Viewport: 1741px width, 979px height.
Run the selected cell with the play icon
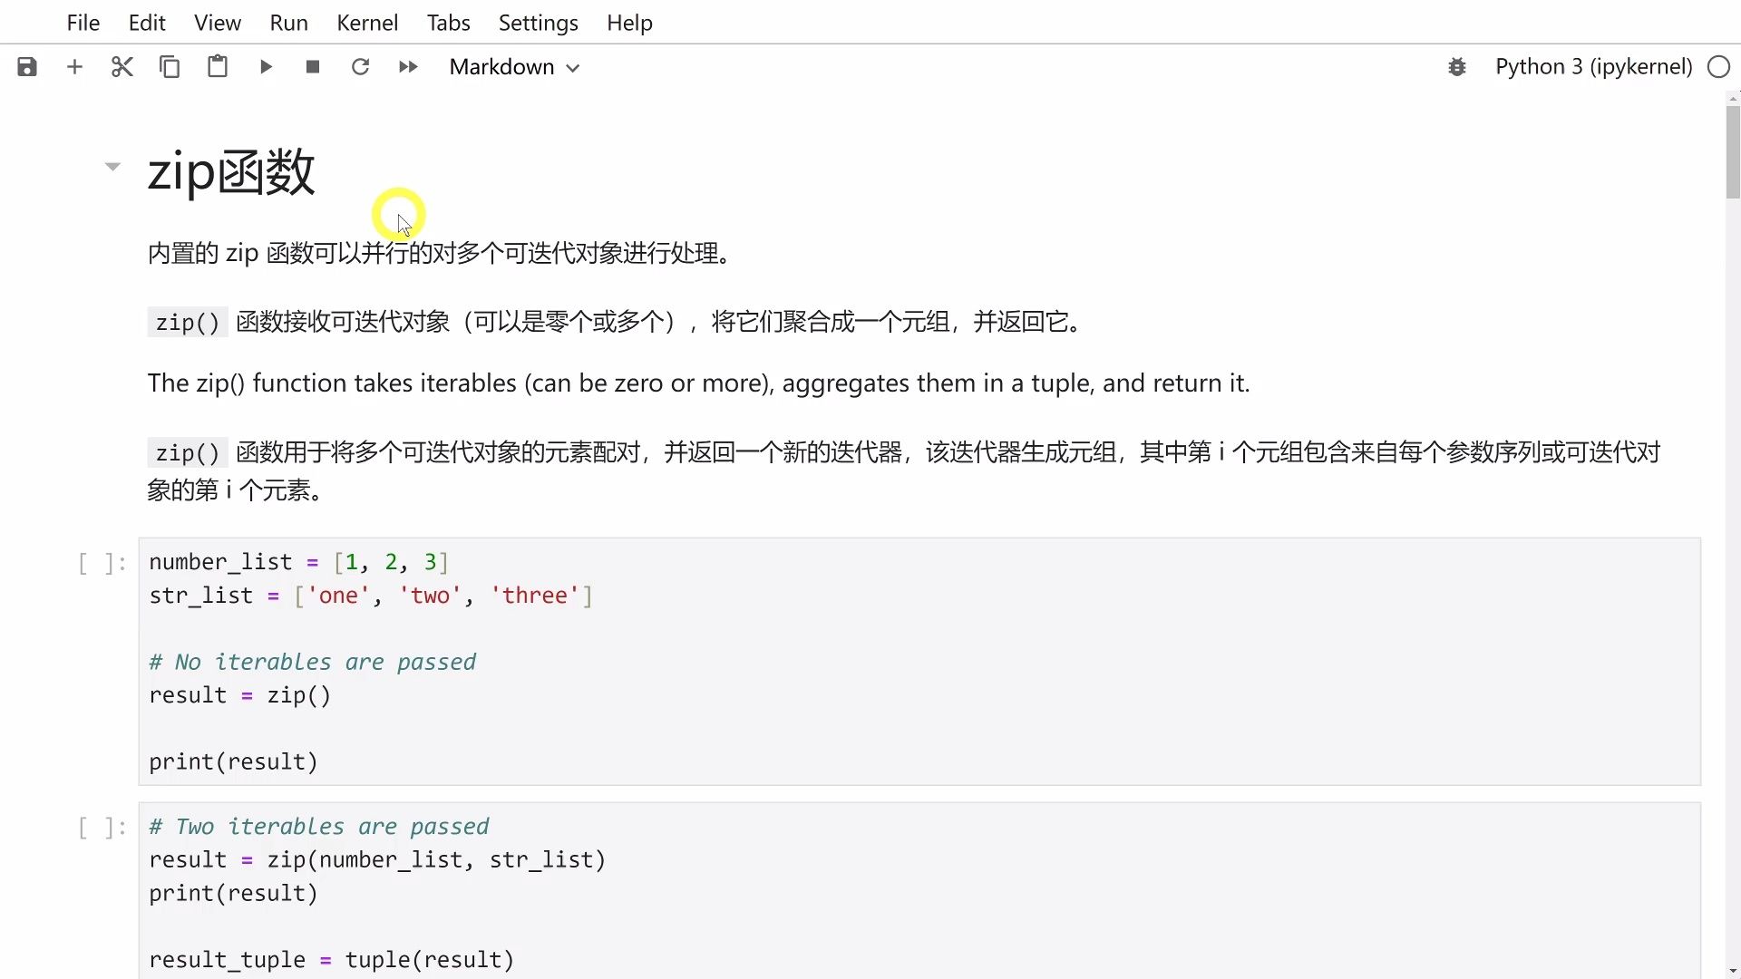[x=266, y=67]
